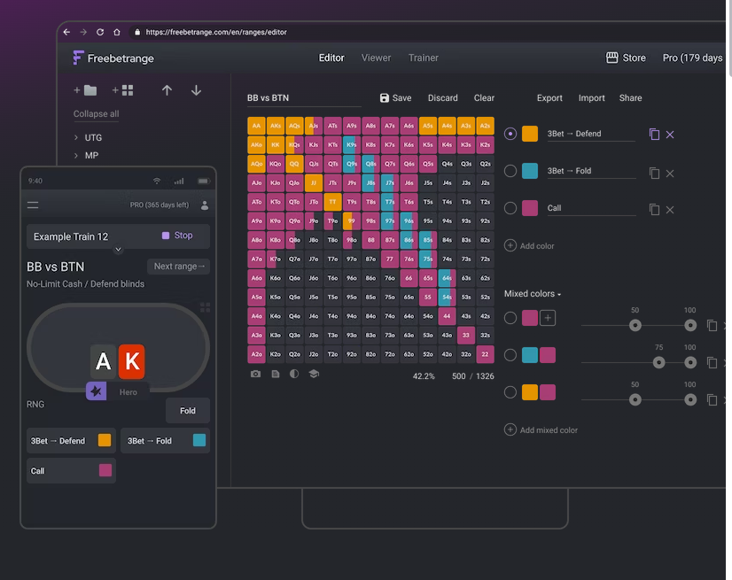Click the 75 slider handle on blue-pink row
The height and width of the screenshot is (580, 732).
click(x=658, y=362)
